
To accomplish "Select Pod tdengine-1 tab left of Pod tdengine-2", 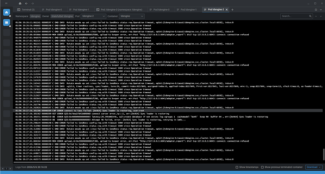I will click(x=187, y=9).
